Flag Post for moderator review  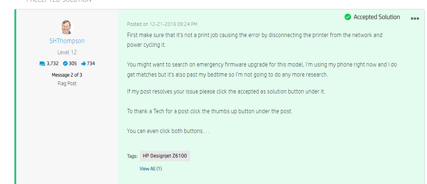[x=67, y=84]
